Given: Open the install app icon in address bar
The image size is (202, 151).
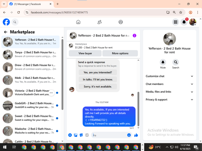Looking at the screenshot, I should (x=168, y=12).
